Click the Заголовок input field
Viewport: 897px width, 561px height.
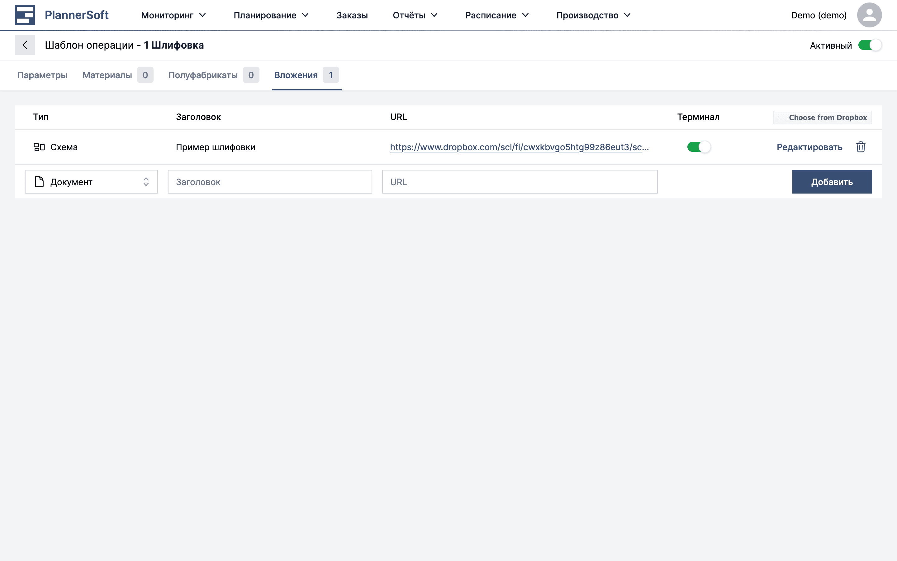(x=270, y=182)
